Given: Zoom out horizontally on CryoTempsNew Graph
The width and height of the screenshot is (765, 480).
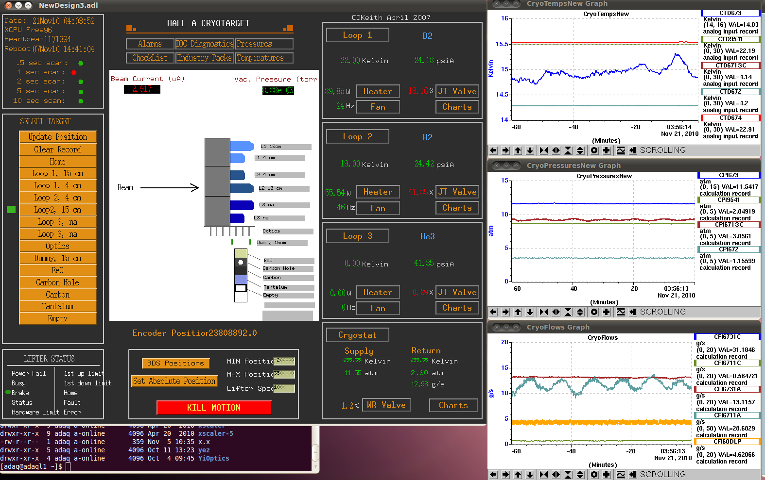Looking at the screenshot, I should coord(556,150).
